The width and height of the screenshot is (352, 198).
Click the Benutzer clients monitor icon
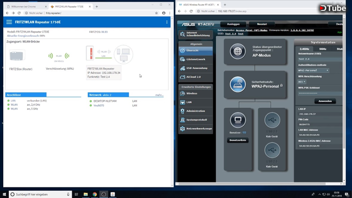click(x=238, y=120)
